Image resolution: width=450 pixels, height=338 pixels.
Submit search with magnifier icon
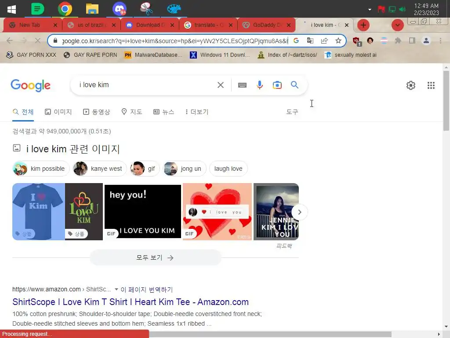click(294, 85)
